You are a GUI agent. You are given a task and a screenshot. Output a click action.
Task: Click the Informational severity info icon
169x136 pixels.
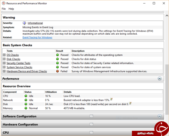tap(24, 23)
